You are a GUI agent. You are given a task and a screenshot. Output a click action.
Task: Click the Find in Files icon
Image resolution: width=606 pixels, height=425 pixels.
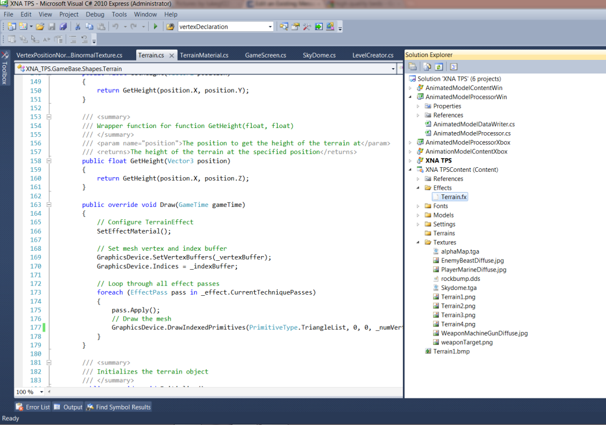click(170, 27)
